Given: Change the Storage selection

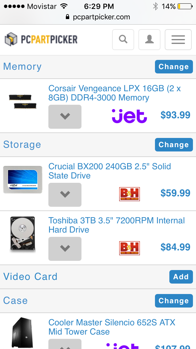Looking at the screenshot, I should (x=174, y=145).
